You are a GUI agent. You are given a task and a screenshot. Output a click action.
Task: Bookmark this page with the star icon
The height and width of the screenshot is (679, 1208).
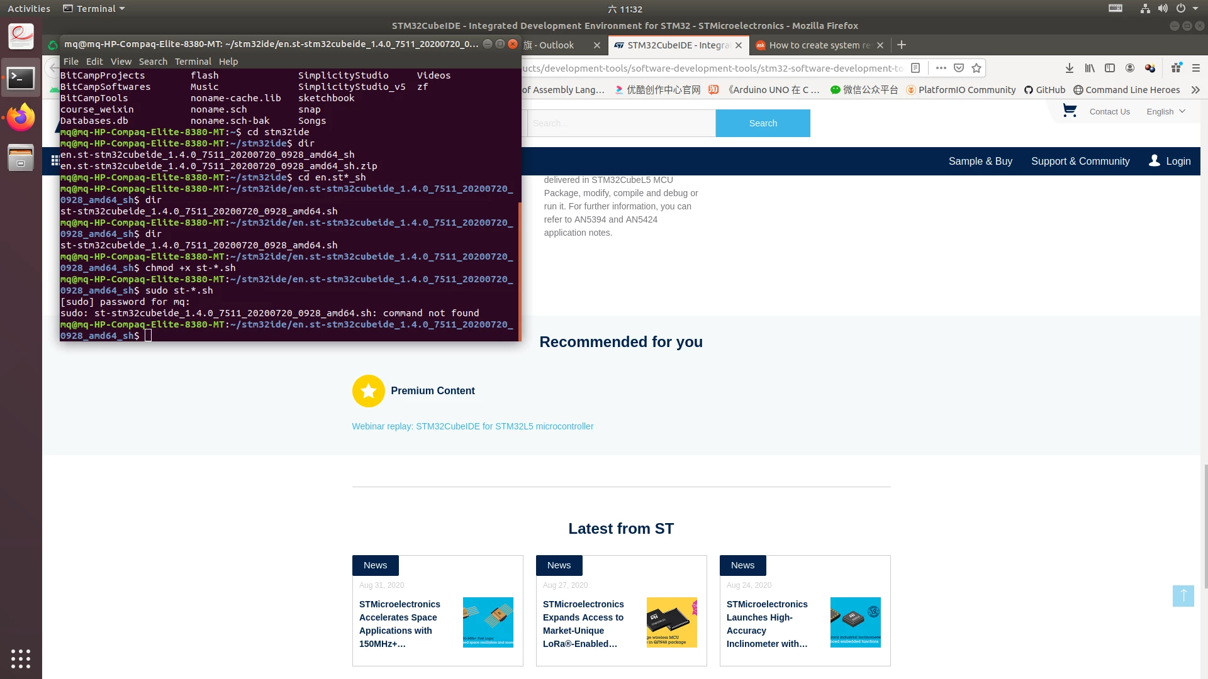click(976, 68)
